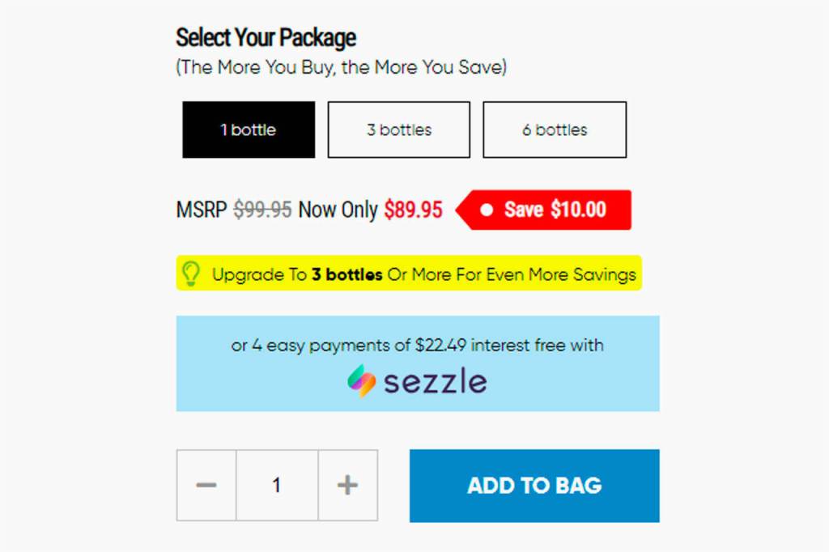Choose the 3 bottles package
The image size is (829, 552).
[398, 130]
